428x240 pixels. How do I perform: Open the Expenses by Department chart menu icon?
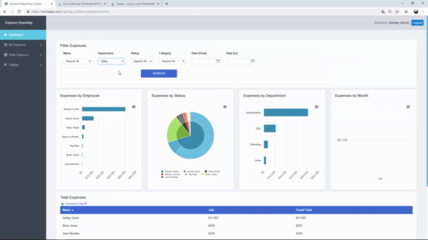[x=316, y=107]
